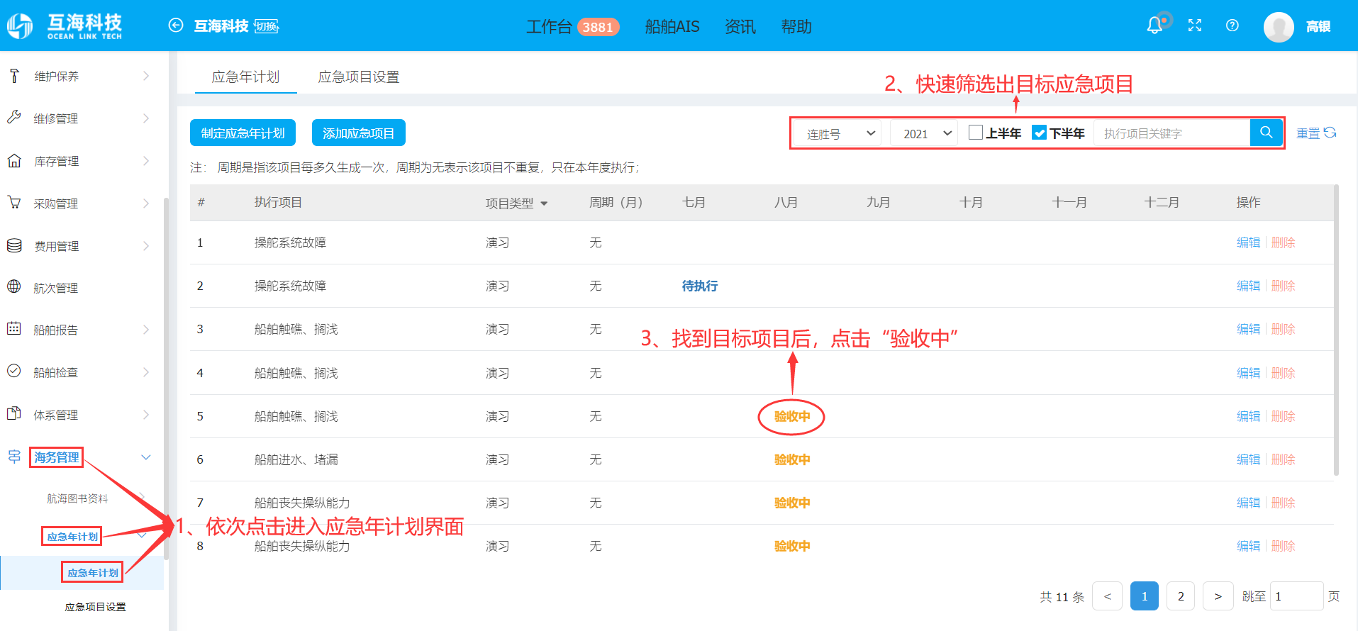Click 删除 in row 2 操舵系统故障
Screen dimensions: 1358x631
pyautogui.click(x=1283, y=286)
